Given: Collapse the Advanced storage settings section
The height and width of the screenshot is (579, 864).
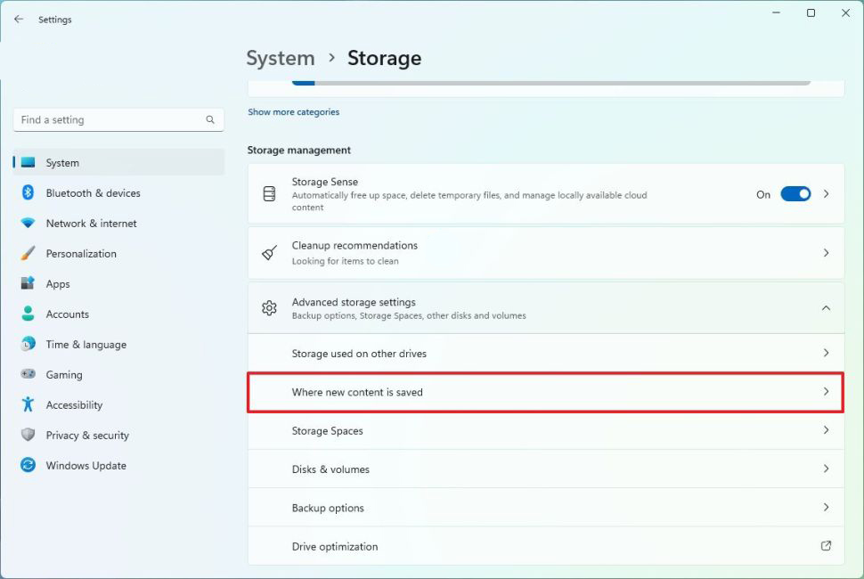Looking at the screenshot, I should coord(826,308).
